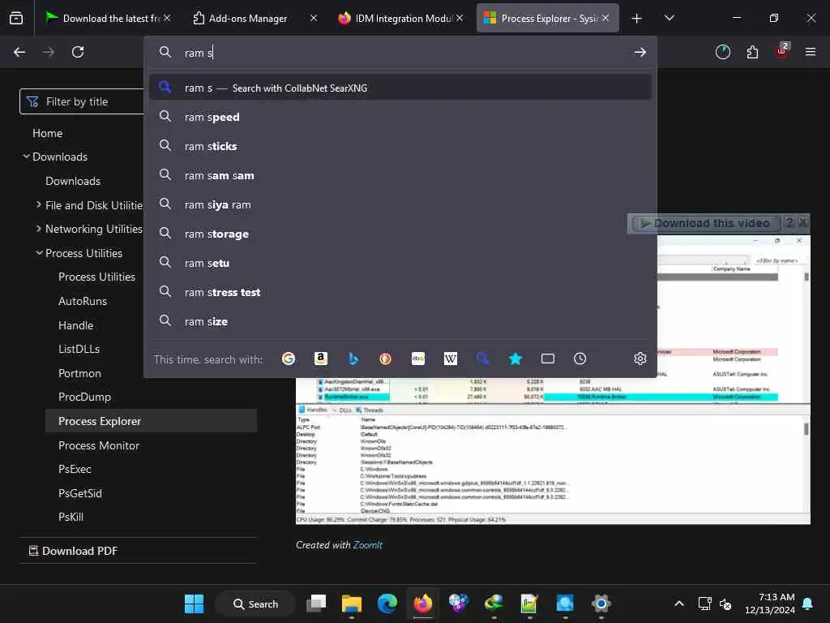List all tabs with the chevron
830x623 pixels.
click(x=669, y=18)
